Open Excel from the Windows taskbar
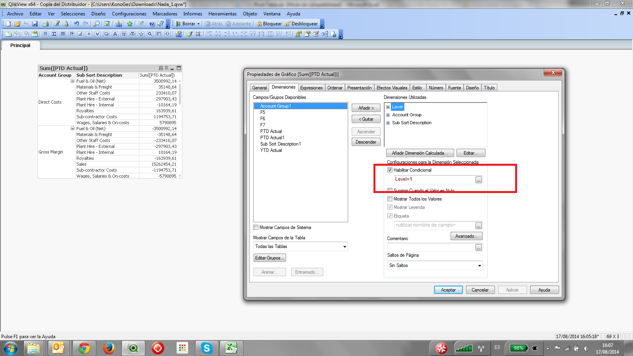This screenshot has width=633, height=356. tap(231, 348)
